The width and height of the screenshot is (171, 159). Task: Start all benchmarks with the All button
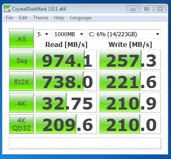(21, 38)
